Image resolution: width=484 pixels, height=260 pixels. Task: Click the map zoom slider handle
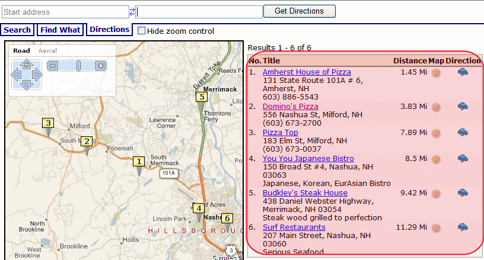[78, 66]
